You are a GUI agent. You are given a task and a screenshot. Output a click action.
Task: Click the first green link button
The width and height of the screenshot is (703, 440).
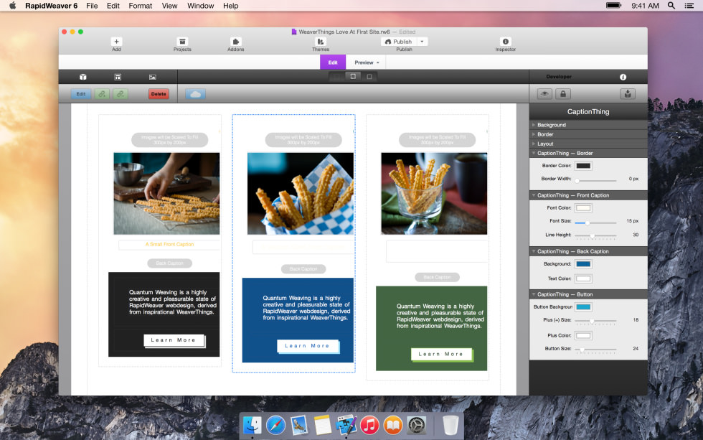[102, 94]
